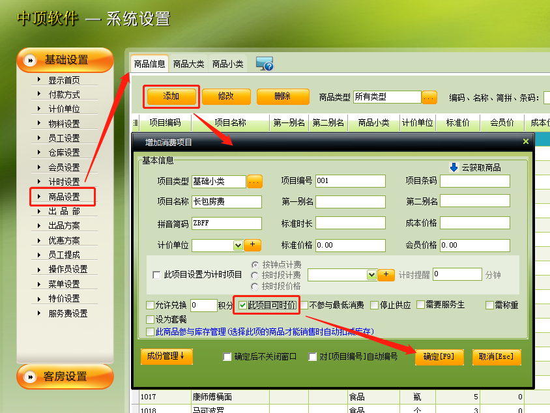Select 商品设置 in sidebar
The height and width of the screenshot is (413, 550).
(x=64, y=196)
